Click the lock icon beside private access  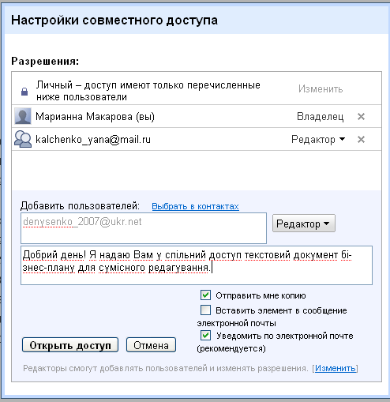(x=24, y=92)
